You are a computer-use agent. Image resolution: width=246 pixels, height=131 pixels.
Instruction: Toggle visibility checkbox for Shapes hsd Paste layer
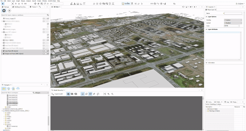(x=48, y=54)
